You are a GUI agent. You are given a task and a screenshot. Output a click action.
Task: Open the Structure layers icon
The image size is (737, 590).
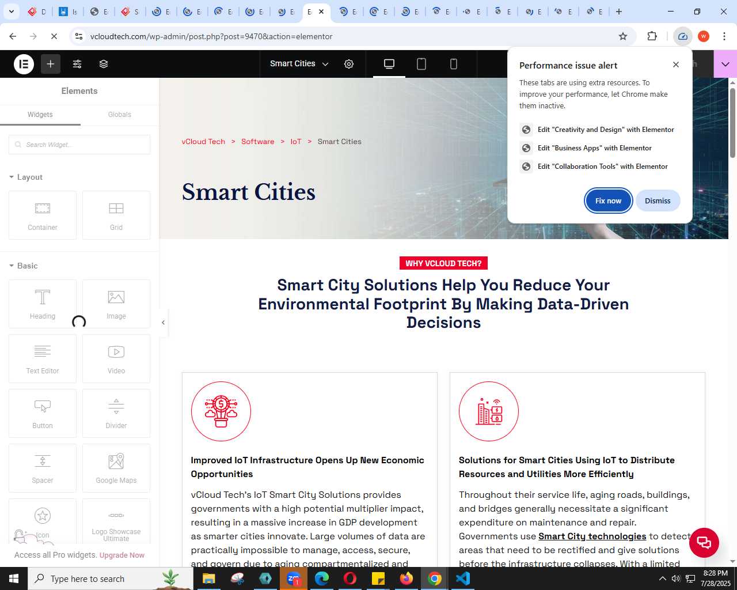(104, 64)
